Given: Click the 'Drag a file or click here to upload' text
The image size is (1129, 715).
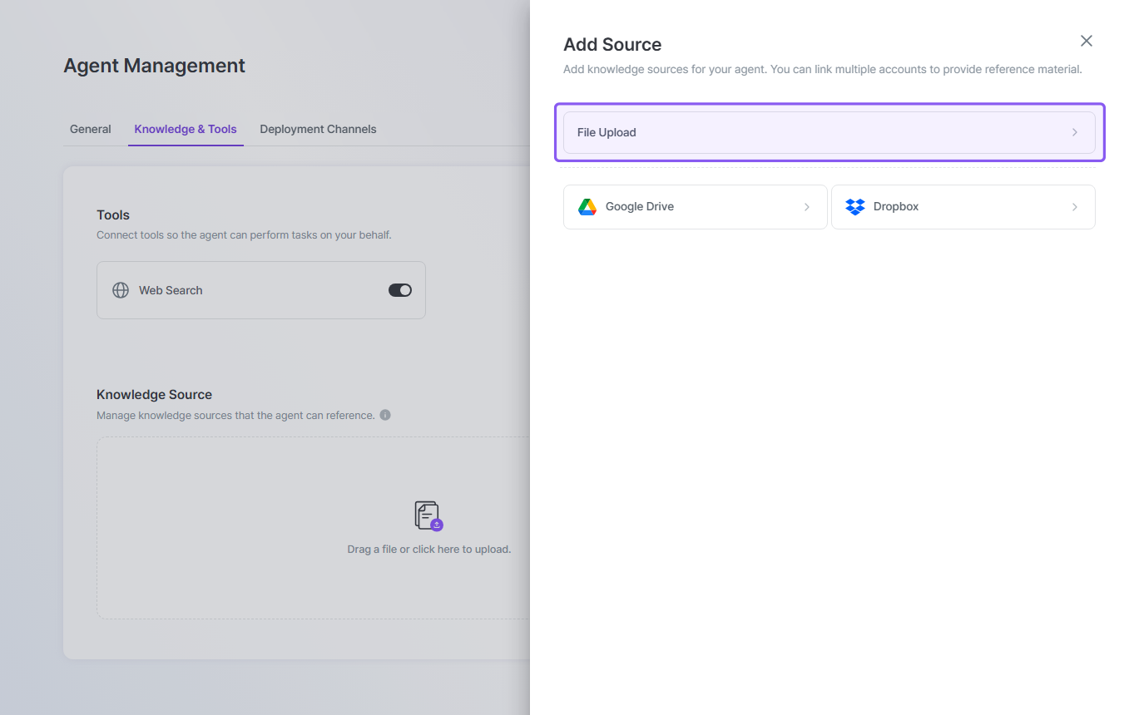Looking at the screenshot, I should click(429, 550).
